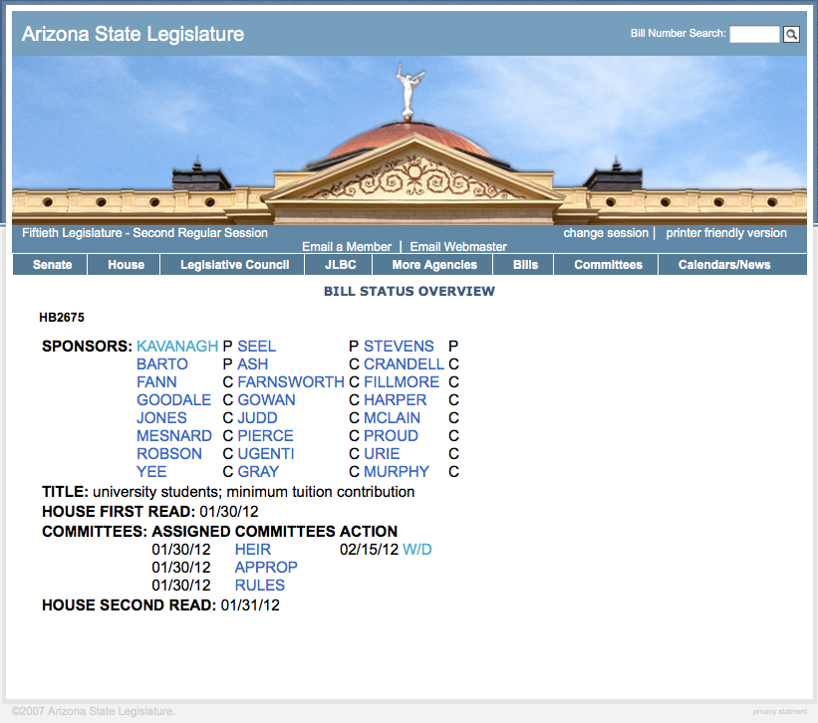Screen dimensions: 818x723
Task: Select the Calendars/News tab
Action: tap(724, 265)
